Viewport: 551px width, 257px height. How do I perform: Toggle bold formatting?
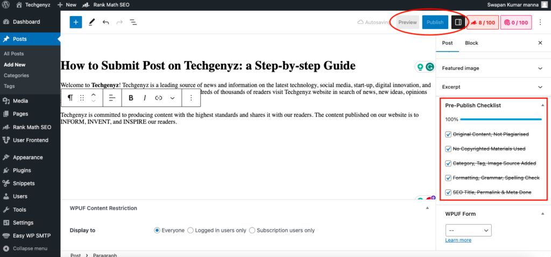pos(131,98)
